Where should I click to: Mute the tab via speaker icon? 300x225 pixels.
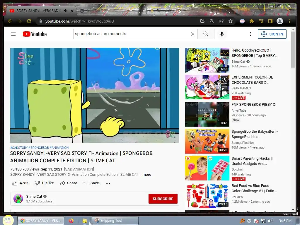point(66,11)
